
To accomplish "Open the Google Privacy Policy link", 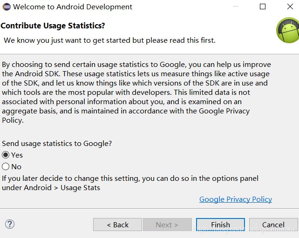I will click(x=236, y=199).
